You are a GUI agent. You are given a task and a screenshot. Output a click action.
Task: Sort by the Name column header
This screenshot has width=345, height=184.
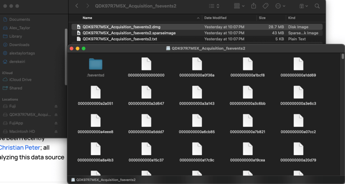click(x=87, y=18)
